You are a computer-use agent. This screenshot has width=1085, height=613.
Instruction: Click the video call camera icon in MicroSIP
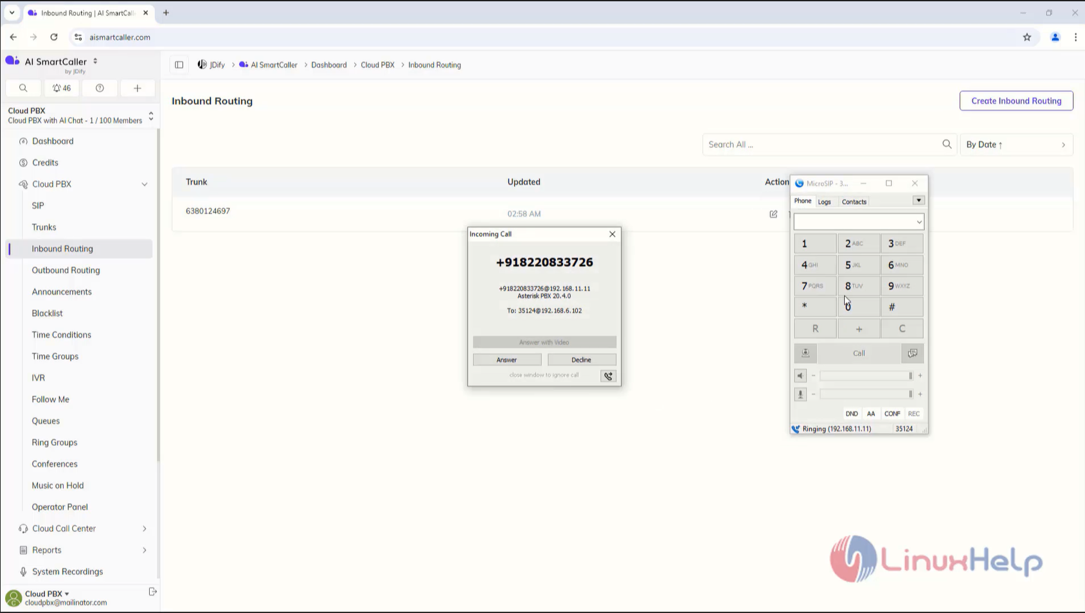click(805, 353)
